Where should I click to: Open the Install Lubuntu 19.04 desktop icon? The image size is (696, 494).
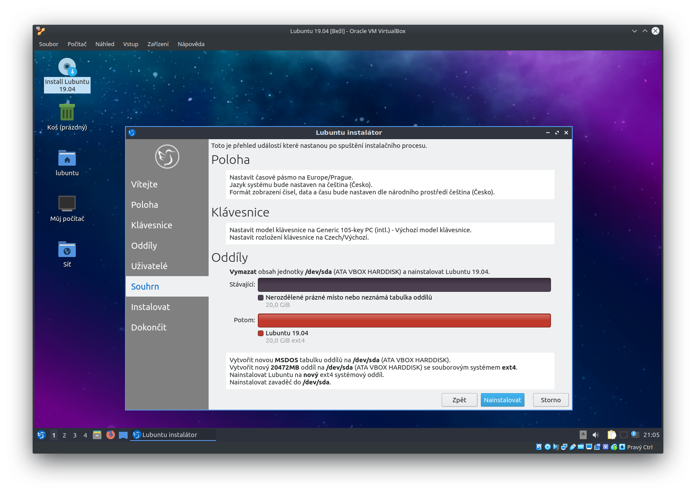[67, 76]
